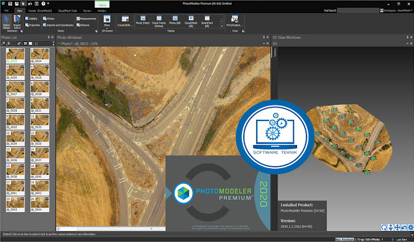Screen dimensions: 414x242
Task: Click the zoom up-down arrow icon in 3D view
Action: point(391,227)
